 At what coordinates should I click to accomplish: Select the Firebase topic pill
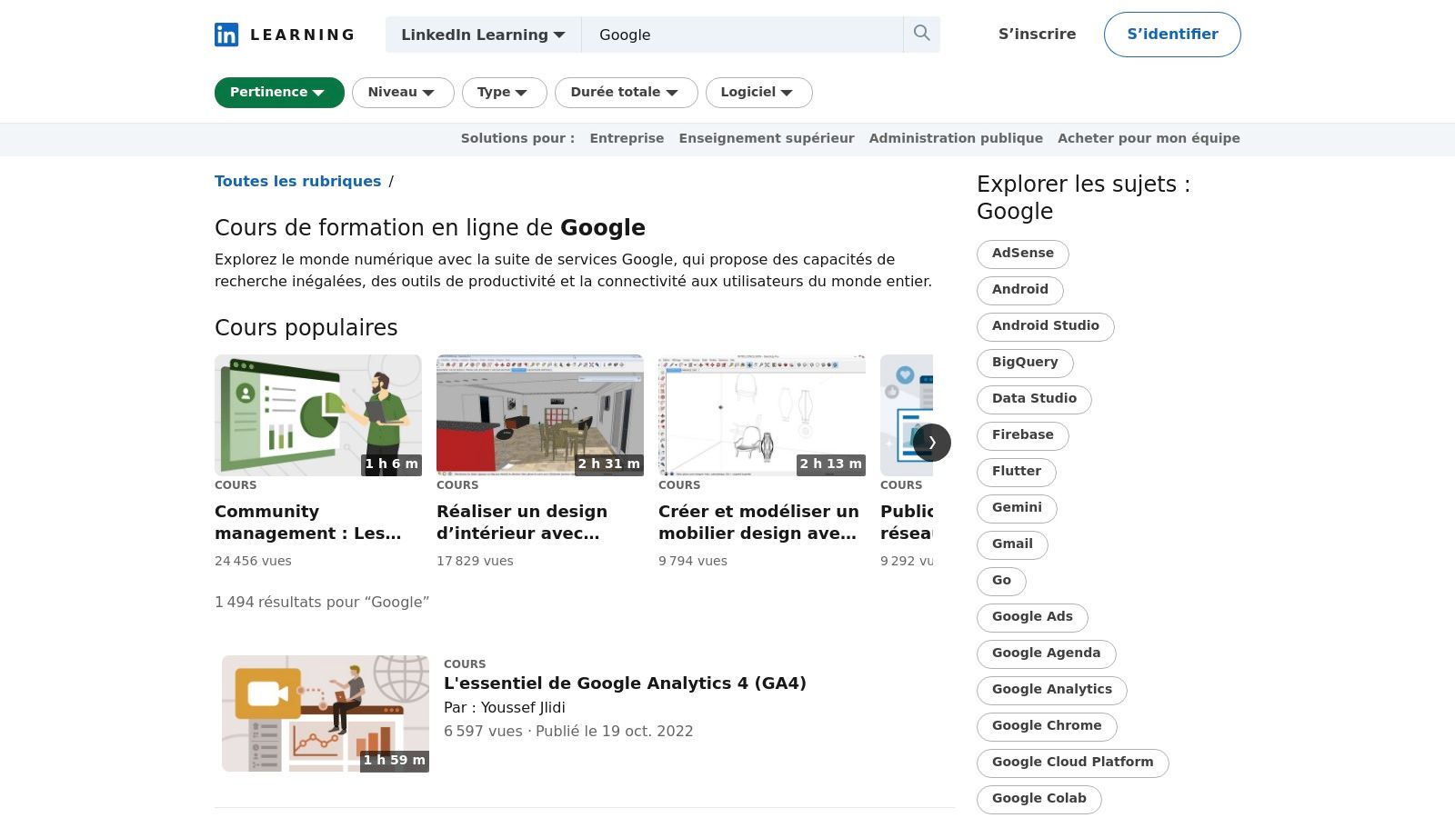pyautogui.click(x=1022, y=435)
